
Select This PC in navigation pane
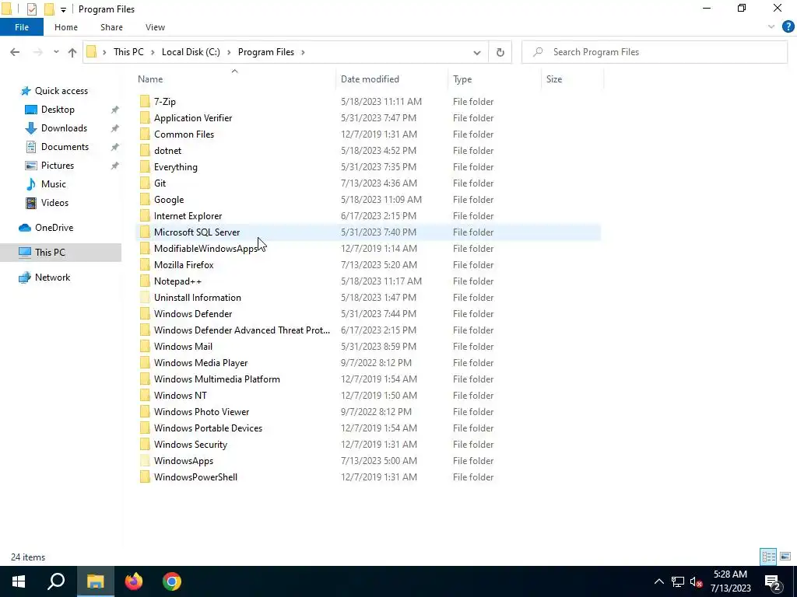(50, 253)
